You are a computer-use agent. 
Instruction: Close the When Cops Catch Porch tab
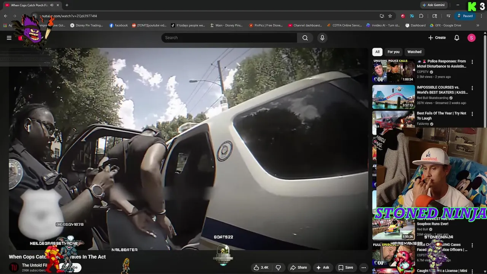tap(58, 5)
